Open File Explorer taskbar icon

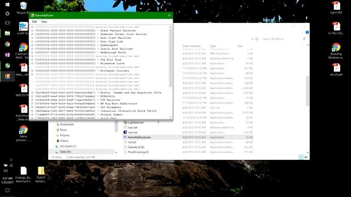[x=7, y=33]
